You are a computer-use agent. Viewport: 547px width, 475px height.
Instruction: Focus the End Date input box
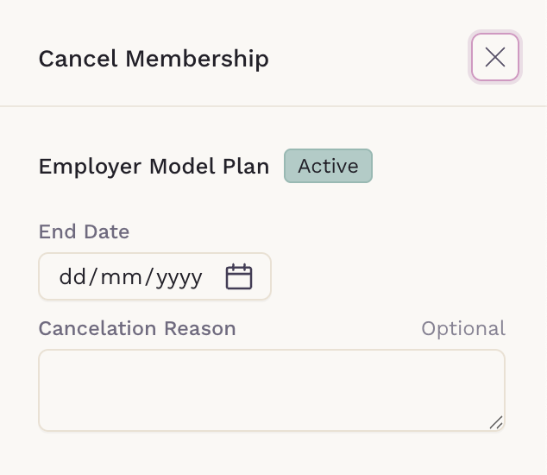[155, 276]
